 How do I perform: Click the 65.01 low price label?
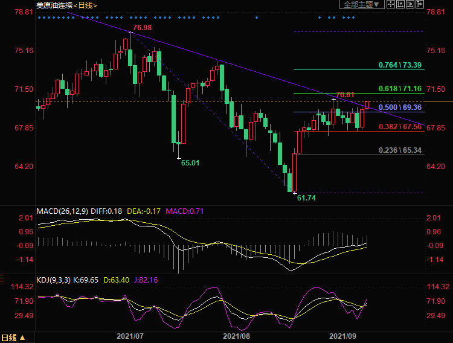[191, 163]
